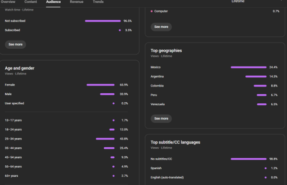Image resolution: width=287 pixels, height=185 pixels.
Task: Click the Female views bar
Action: point(100,85)
